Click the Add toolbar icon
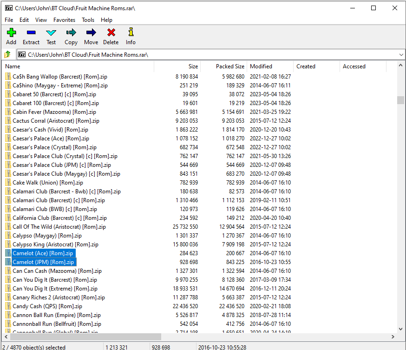Screen dimensions: 406x350 click(x=11, y=33)
